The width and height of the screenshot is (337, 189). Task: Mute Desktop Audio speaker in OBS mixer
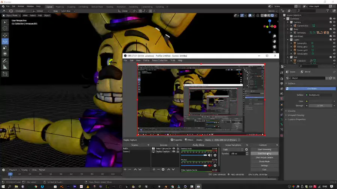point(210,155)
